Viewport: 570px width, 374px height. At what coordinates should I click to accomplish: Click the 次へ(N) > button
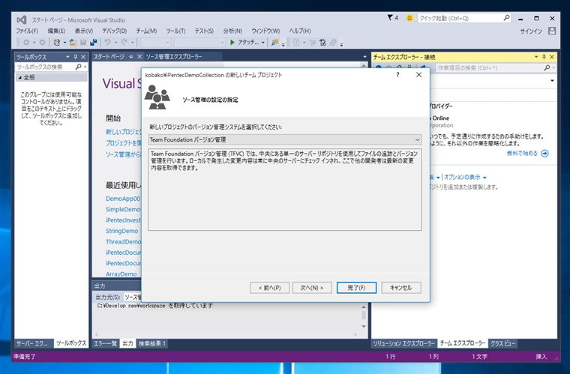(x=312, y=288)
